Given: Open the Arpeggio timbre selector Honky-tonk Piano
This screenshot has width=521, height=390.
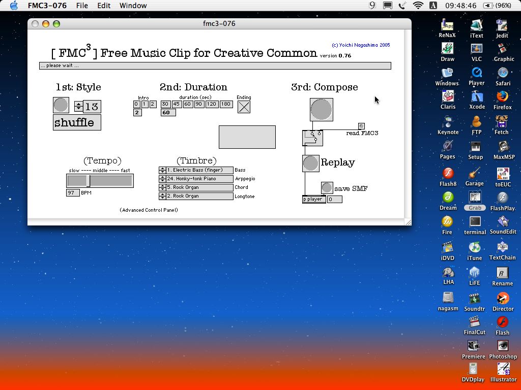Looking at the screenshot, I should point(199,179).
